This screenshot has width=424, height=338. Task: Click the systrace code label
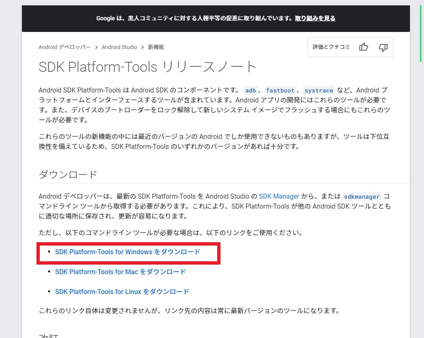(x=319, y=90)
